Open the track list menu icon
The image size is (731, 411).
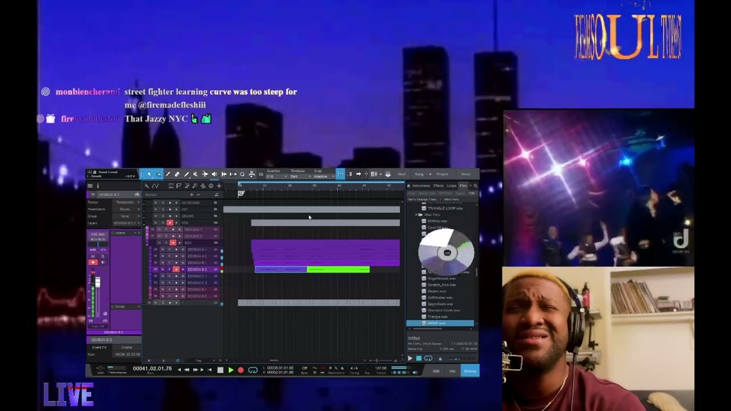(90, 186)
